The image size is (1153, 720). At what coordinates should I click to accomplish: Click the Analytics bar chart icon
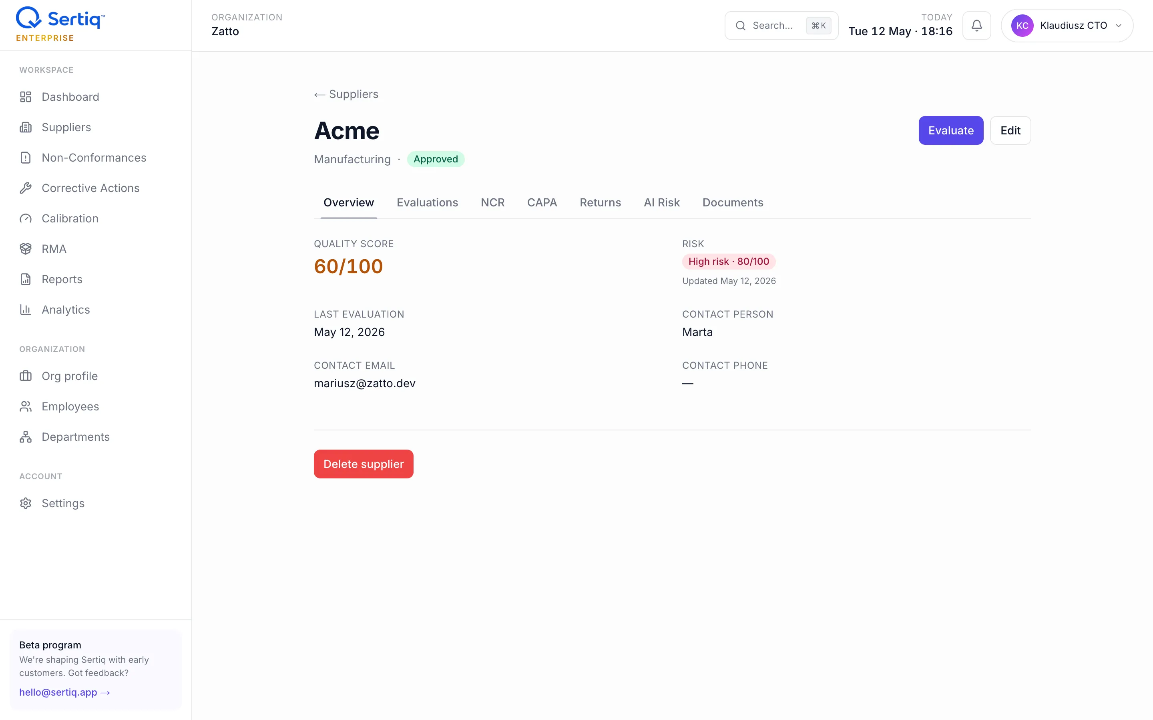26,310
